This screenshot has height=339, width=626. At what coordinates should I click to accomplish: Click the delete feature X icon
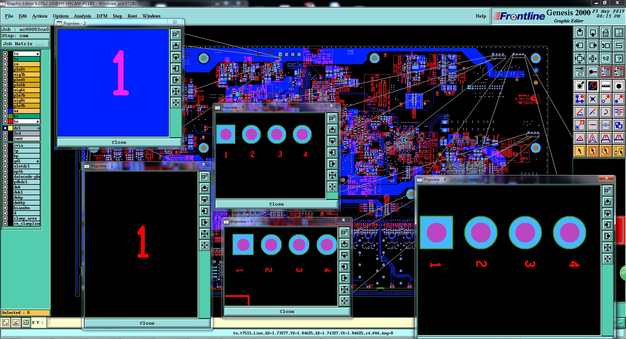click(x=593, y=99)
